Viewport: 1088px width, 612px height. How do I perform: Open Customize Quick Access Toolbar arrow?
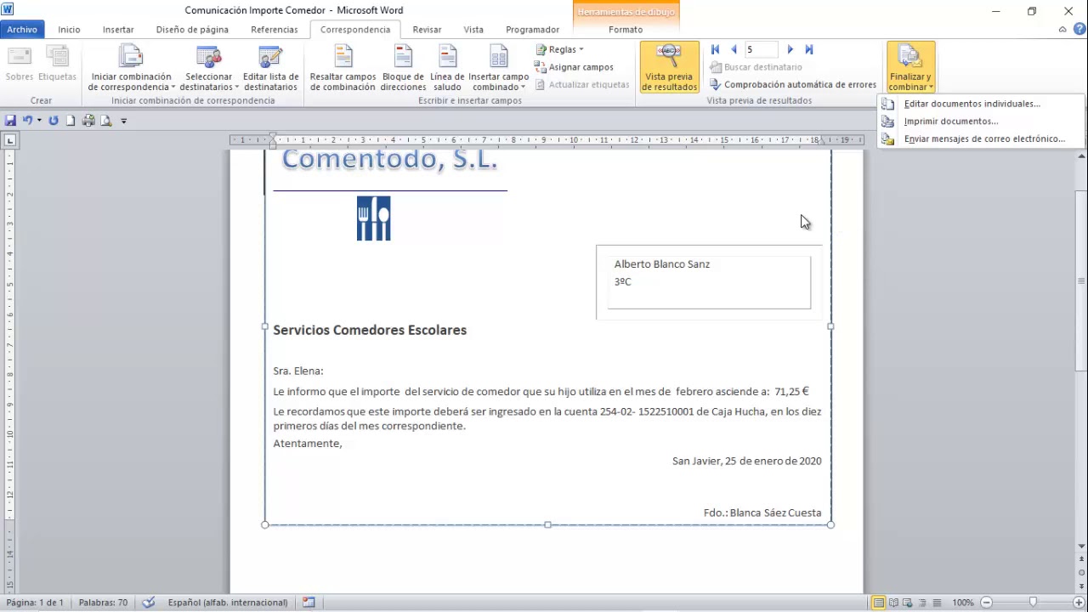point(123,121)
